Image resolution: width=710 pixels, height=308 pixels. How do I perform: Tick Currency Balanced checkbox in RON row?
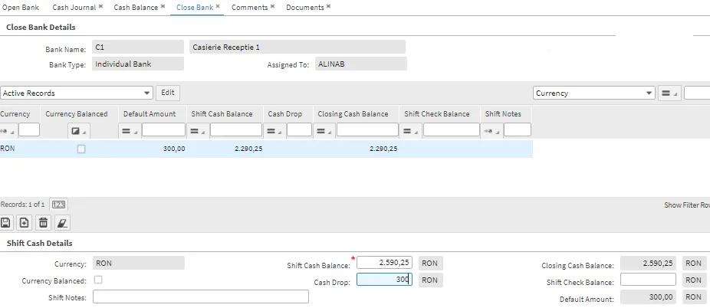point(81,149)
